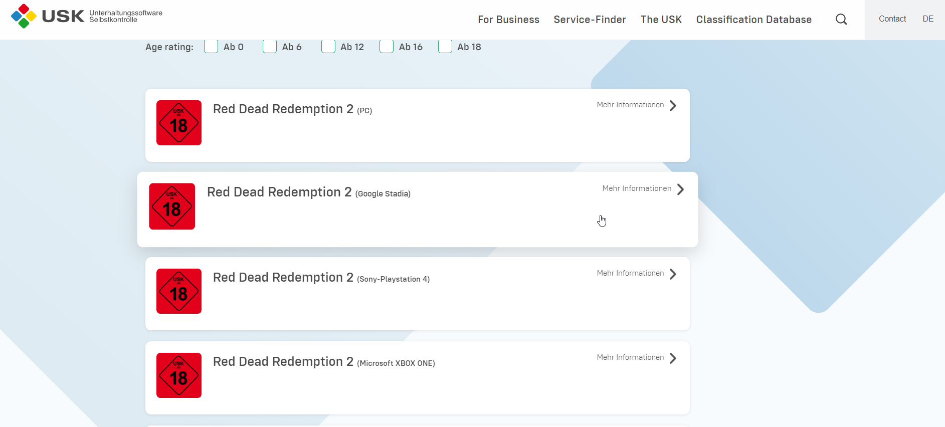945x427 pixels.
Task: Tick the Ab 6 age rating checkbox
Action: (x=270, y=47)
